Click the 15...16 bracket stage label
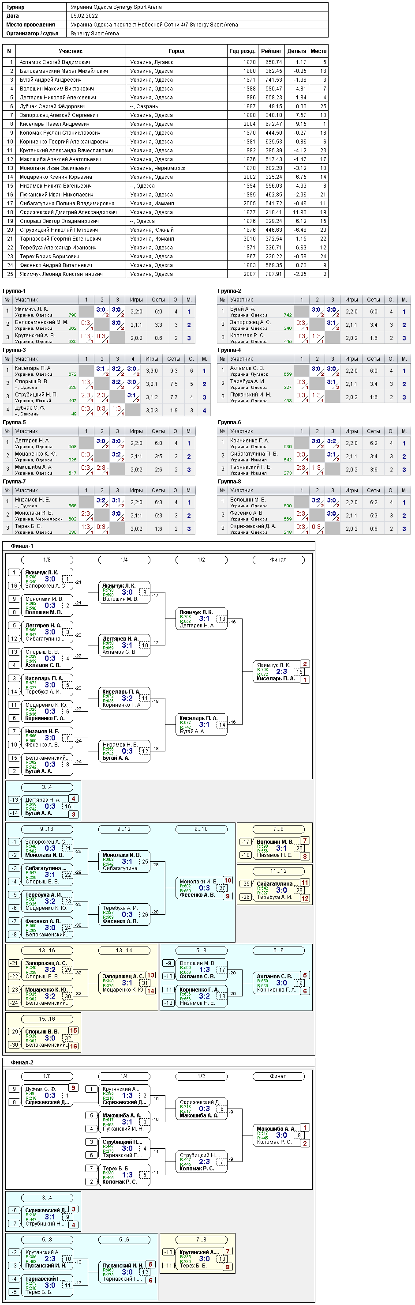 coord(47,1019)
